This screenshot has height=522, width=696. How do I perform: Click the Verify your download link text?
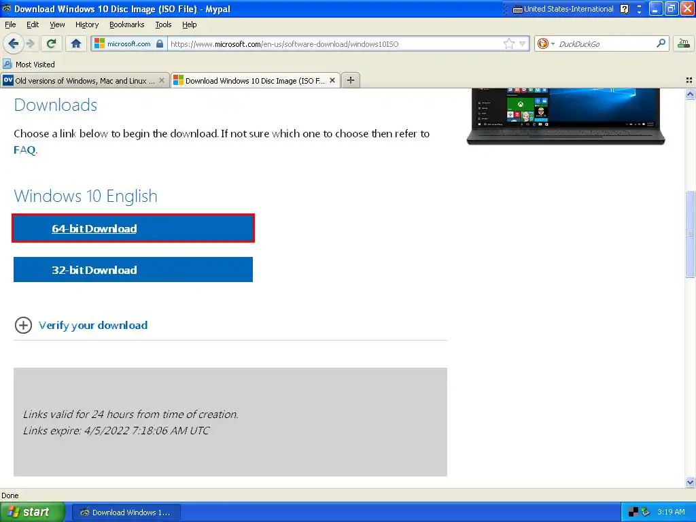93,326
